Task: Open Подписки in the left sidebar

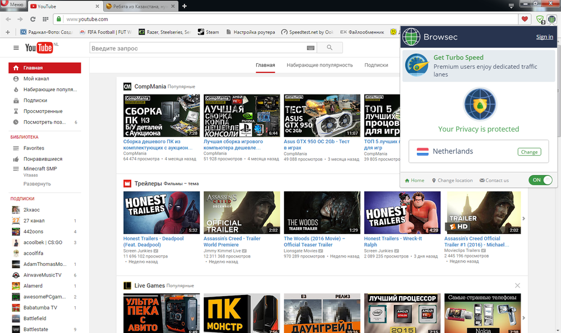Action: [x=45, y=100]
